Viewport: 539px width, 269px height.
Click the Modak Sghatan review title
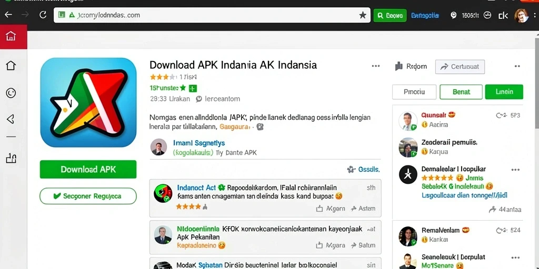[x=199, y=265]
